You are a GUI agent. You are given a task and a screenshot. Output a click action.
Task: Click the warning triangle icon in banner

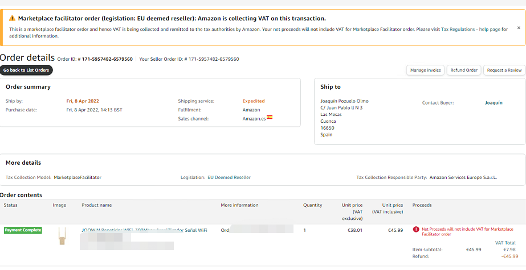pyautogui.click(x=13, y=19)
